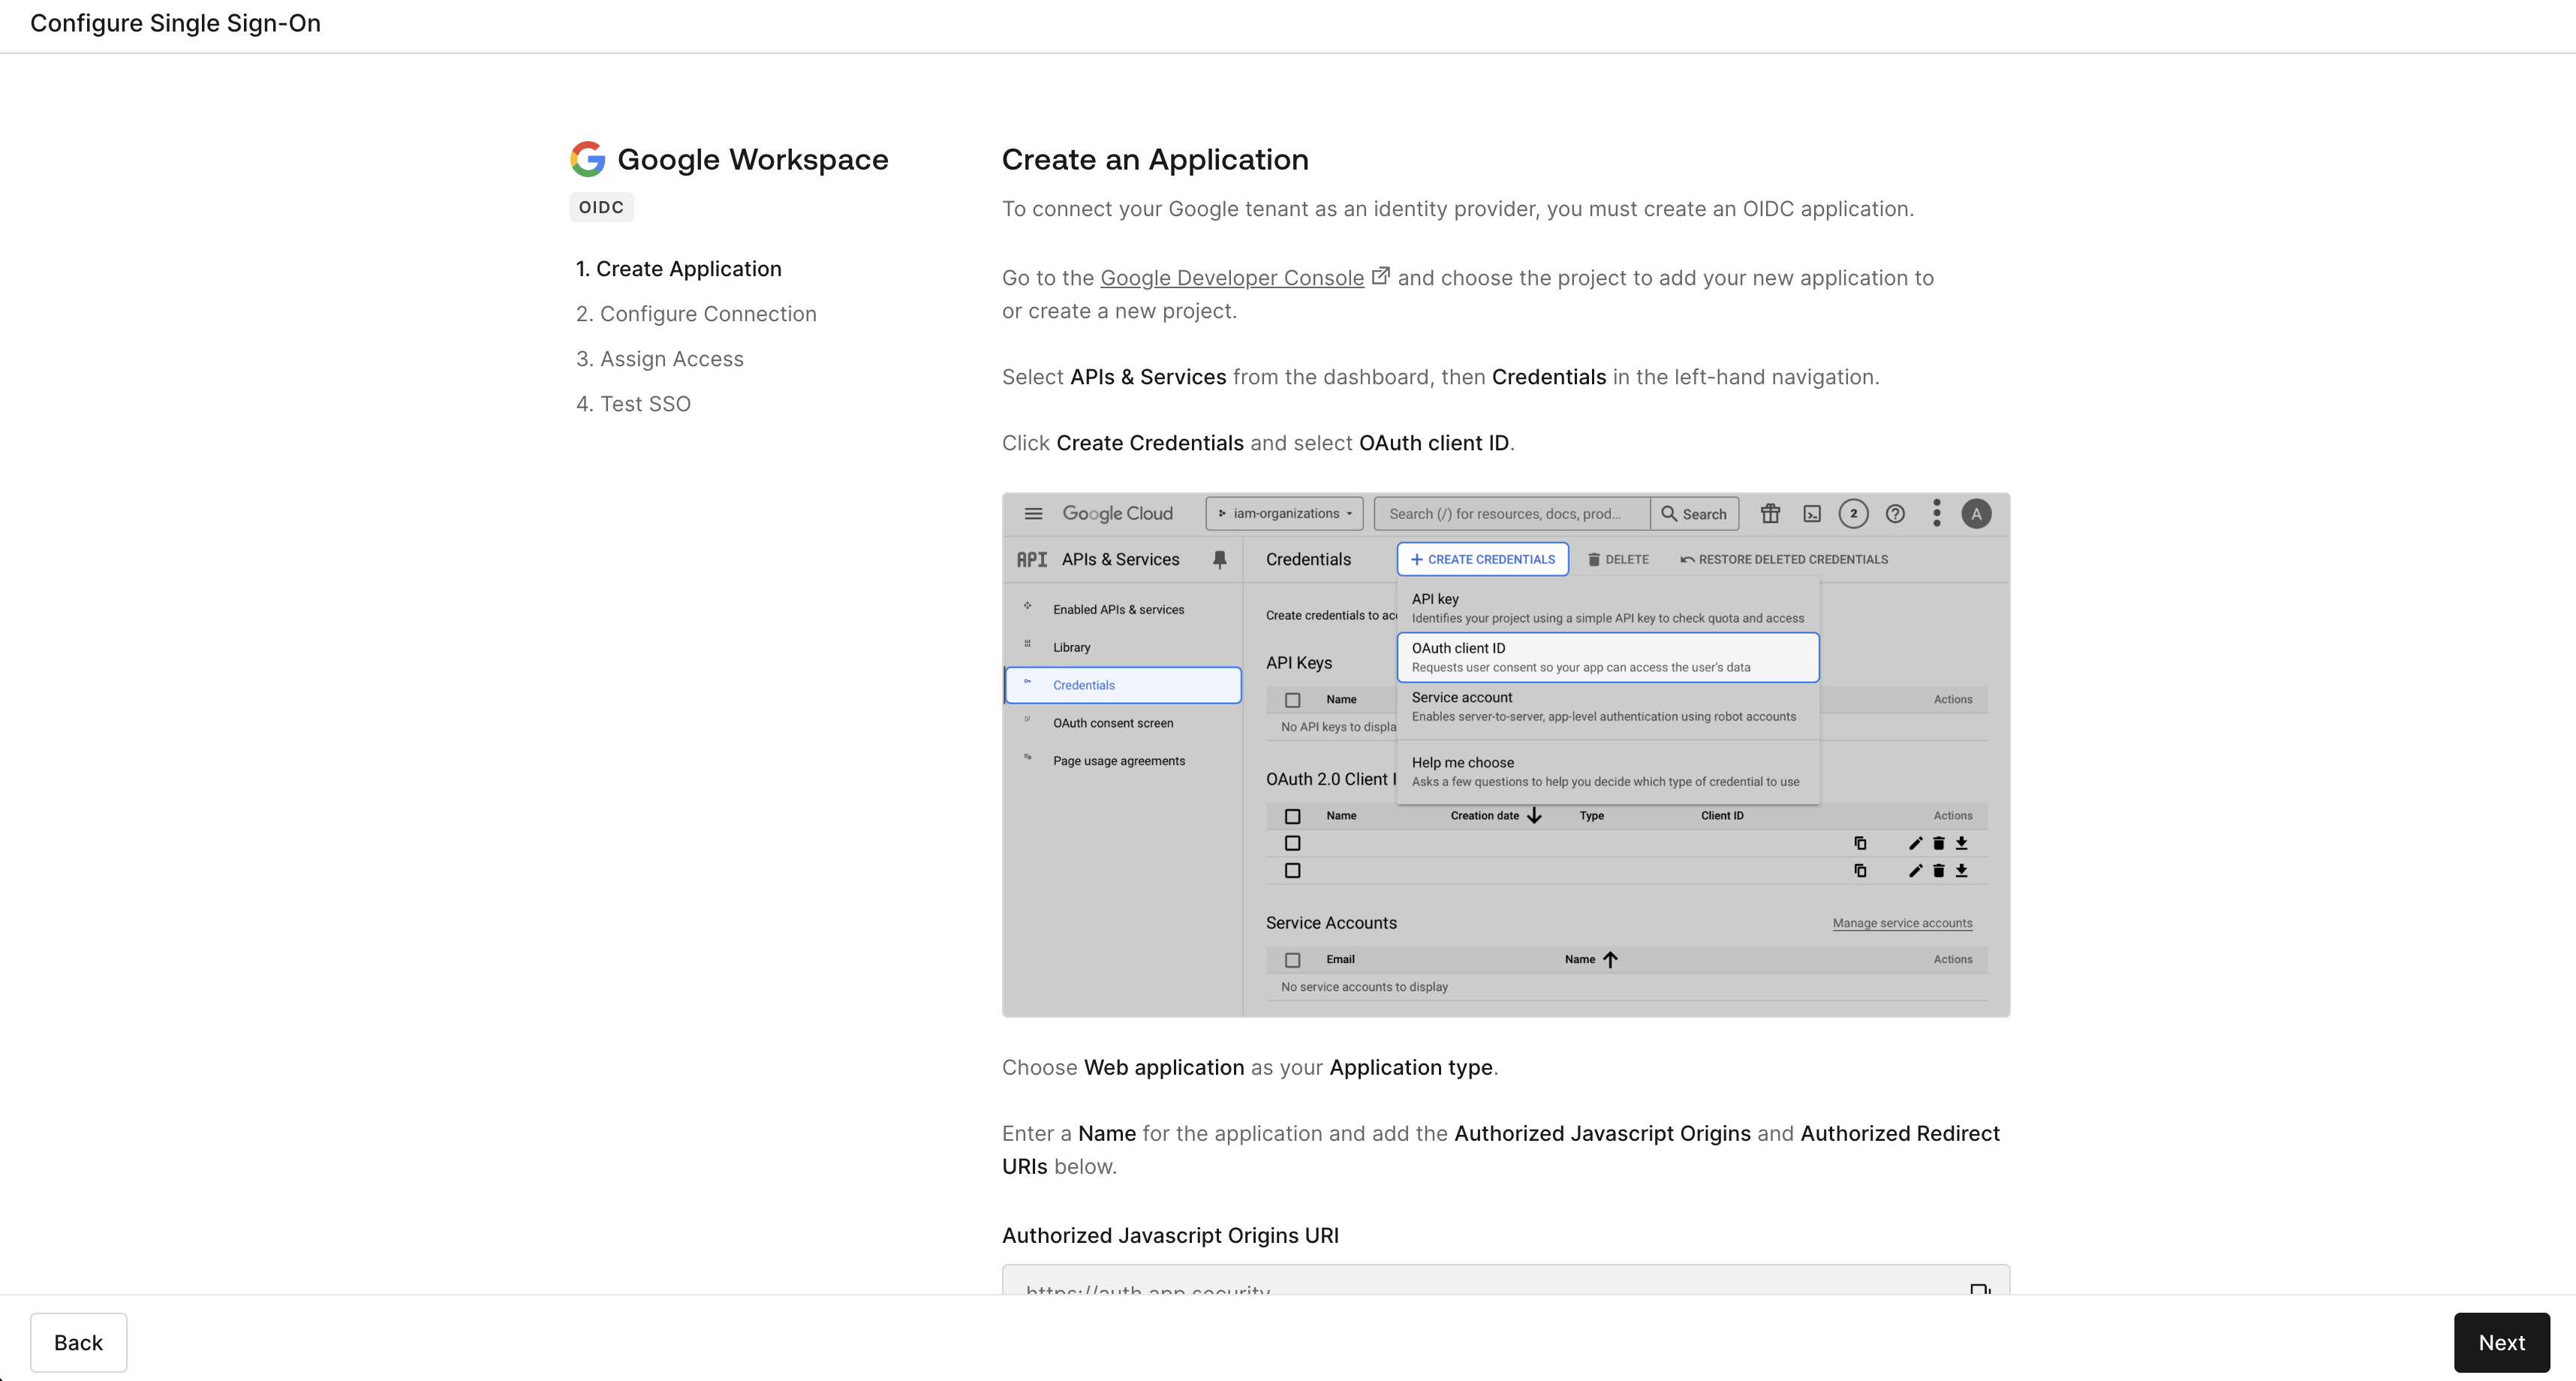Click Manage service accounts link

1902,923
